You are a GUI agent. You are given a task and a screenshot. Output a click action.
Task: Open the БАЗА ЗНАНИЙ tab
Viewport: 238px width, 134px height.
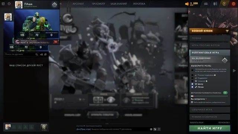[119, 4]
